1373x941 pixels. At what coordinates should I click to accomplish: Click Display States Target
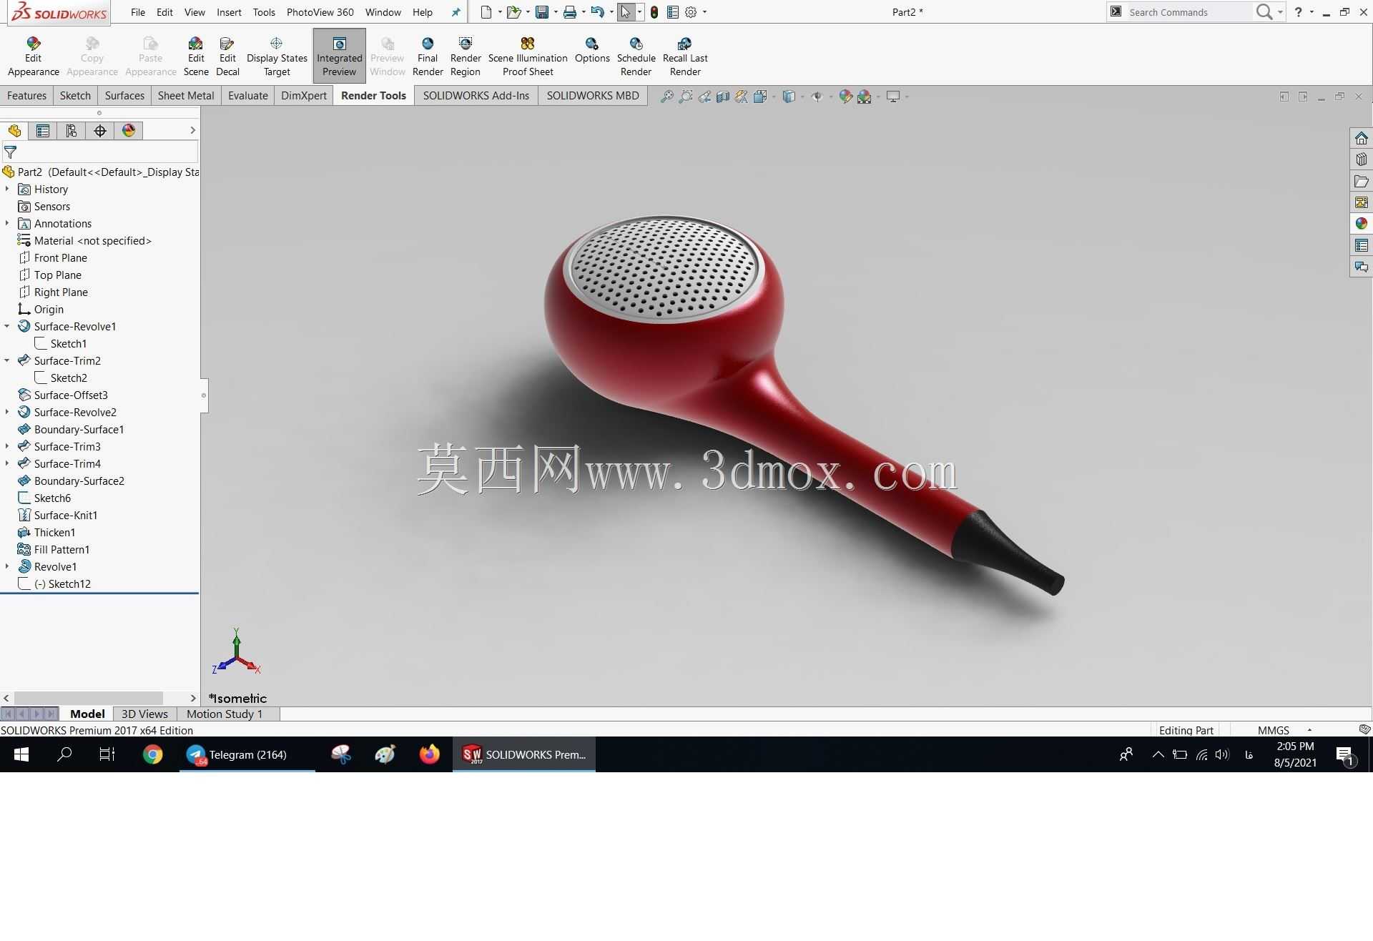tap(277, 56)
